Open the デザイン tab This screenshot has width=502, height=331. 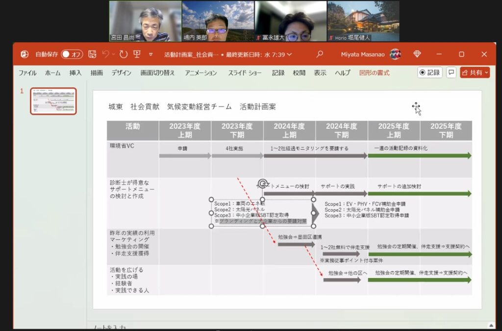tap(121, 73)
